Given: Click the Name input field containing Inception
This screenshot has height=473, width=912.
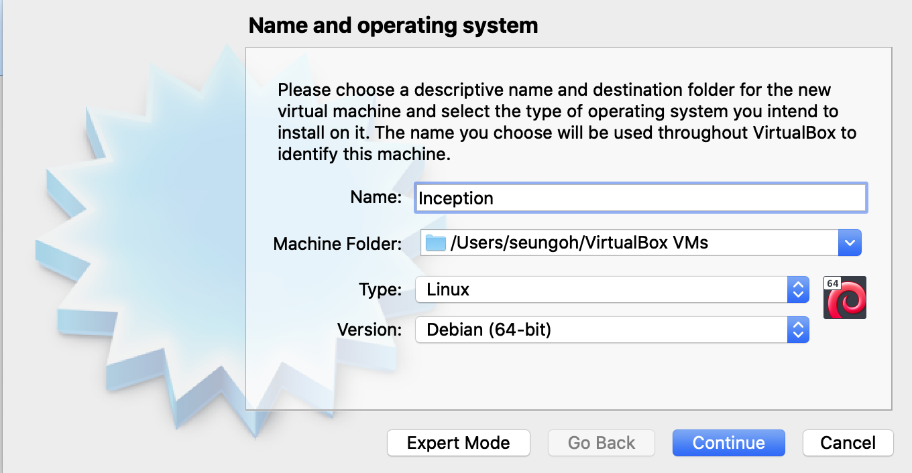Looking at the screenshot, I should point(641,198).
